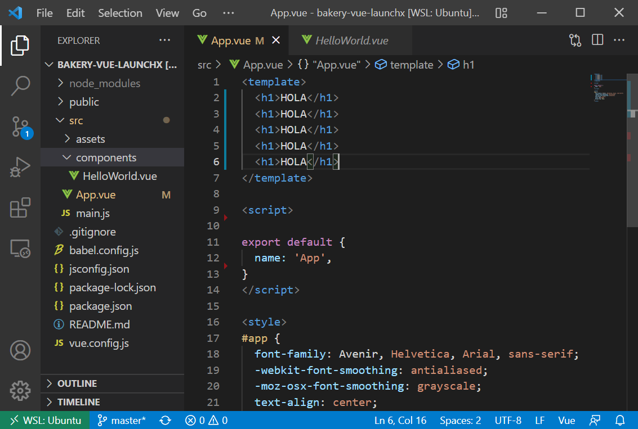Open jsconfig.json file
The image size is (638, 429).
pyautogui.click(x=112, y=269)
